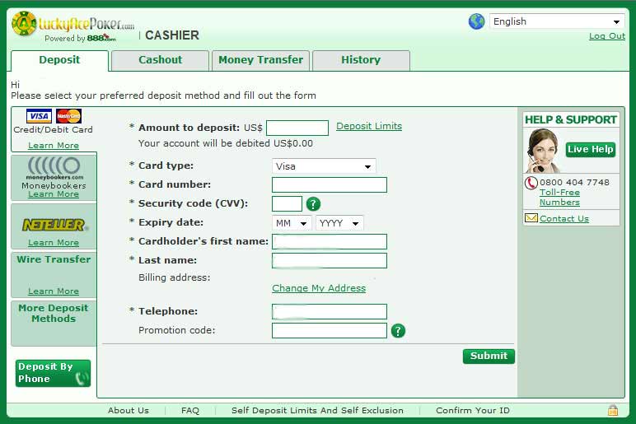Image resolution: width=636 pixels, height=424 pixels.
Task: Click the Visa card logo
Action: point(39,116)
